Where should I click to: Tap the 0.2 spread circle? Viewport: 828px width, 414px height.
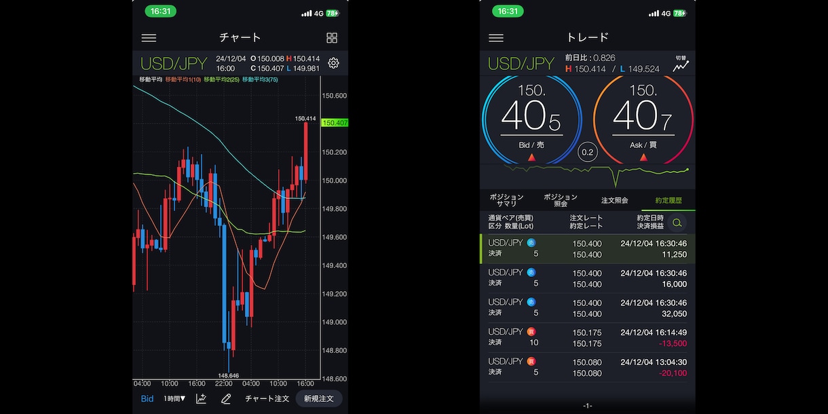(588, 153)
